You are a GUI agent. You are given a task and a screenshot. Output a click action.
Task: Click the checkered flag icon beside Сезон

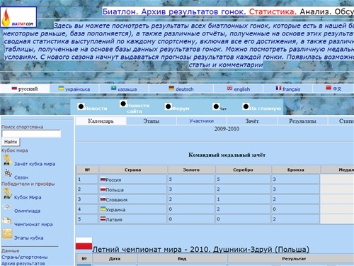[x=8, y=174]
